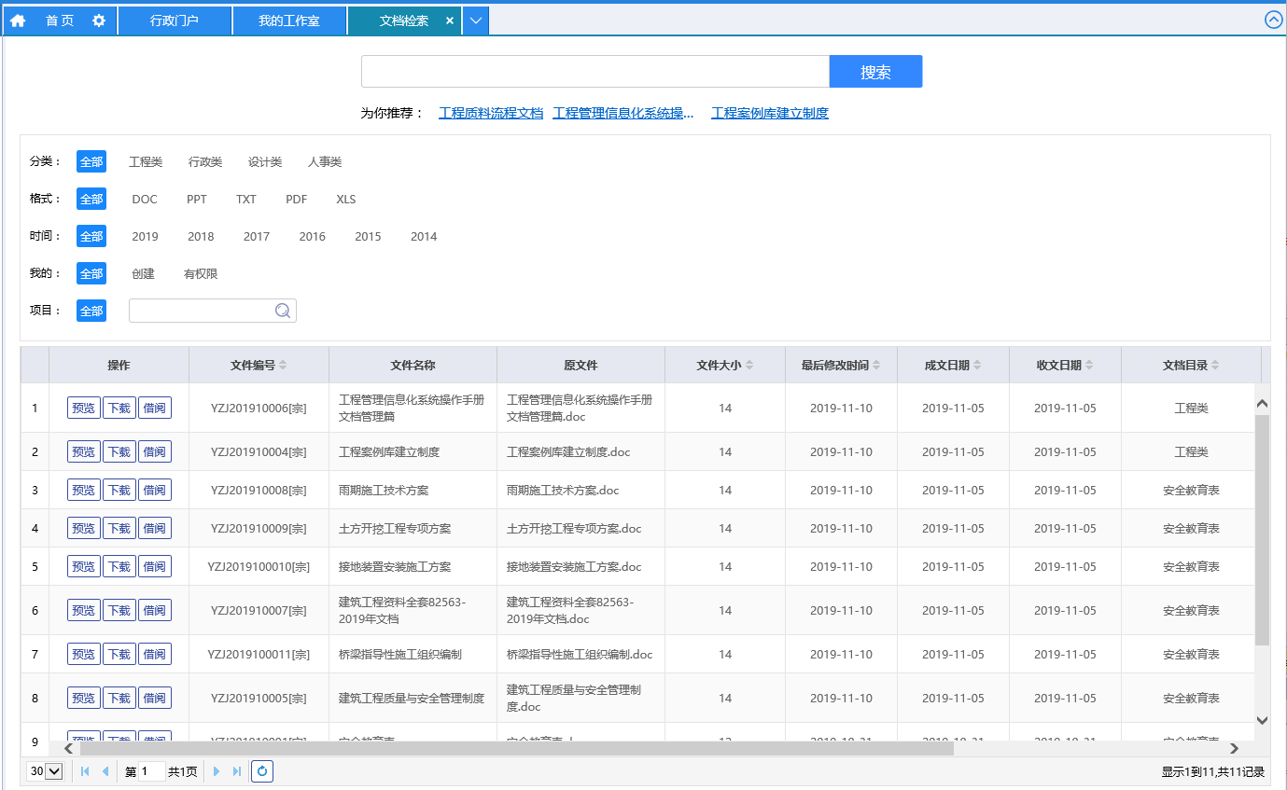The height and width of the screenshot is (790, 1287).
Task: Sort by 文件大小 column sort arrows
Action: point(749,366)
